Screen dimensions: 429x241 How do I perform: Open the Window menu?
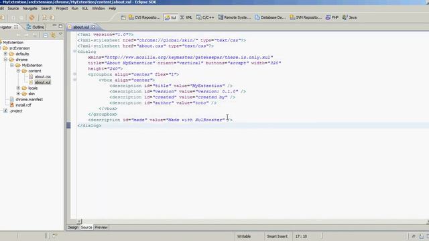point(99,9)
